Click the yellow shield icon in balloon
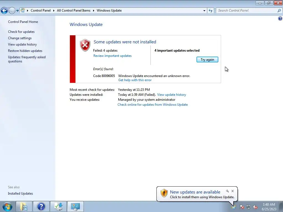 [x=164, y=193]
